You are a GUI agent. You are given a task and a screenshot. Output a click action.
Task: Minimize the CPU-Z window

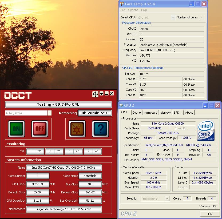(x=205, y=105)
